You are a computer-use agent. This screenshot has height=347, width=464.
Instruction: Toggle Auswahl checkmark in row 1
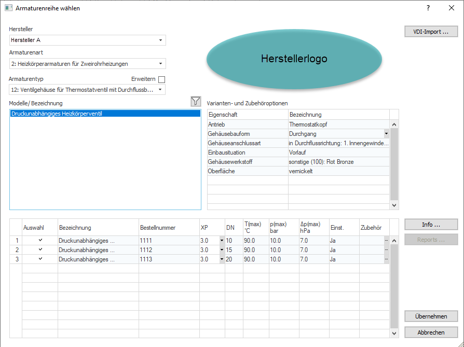tap(40, 240)
